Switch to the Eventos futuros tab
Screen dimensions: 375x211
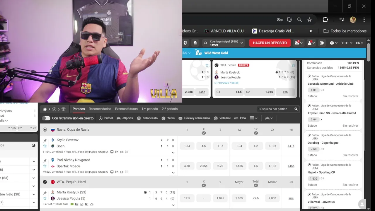(x=126, y=109)
